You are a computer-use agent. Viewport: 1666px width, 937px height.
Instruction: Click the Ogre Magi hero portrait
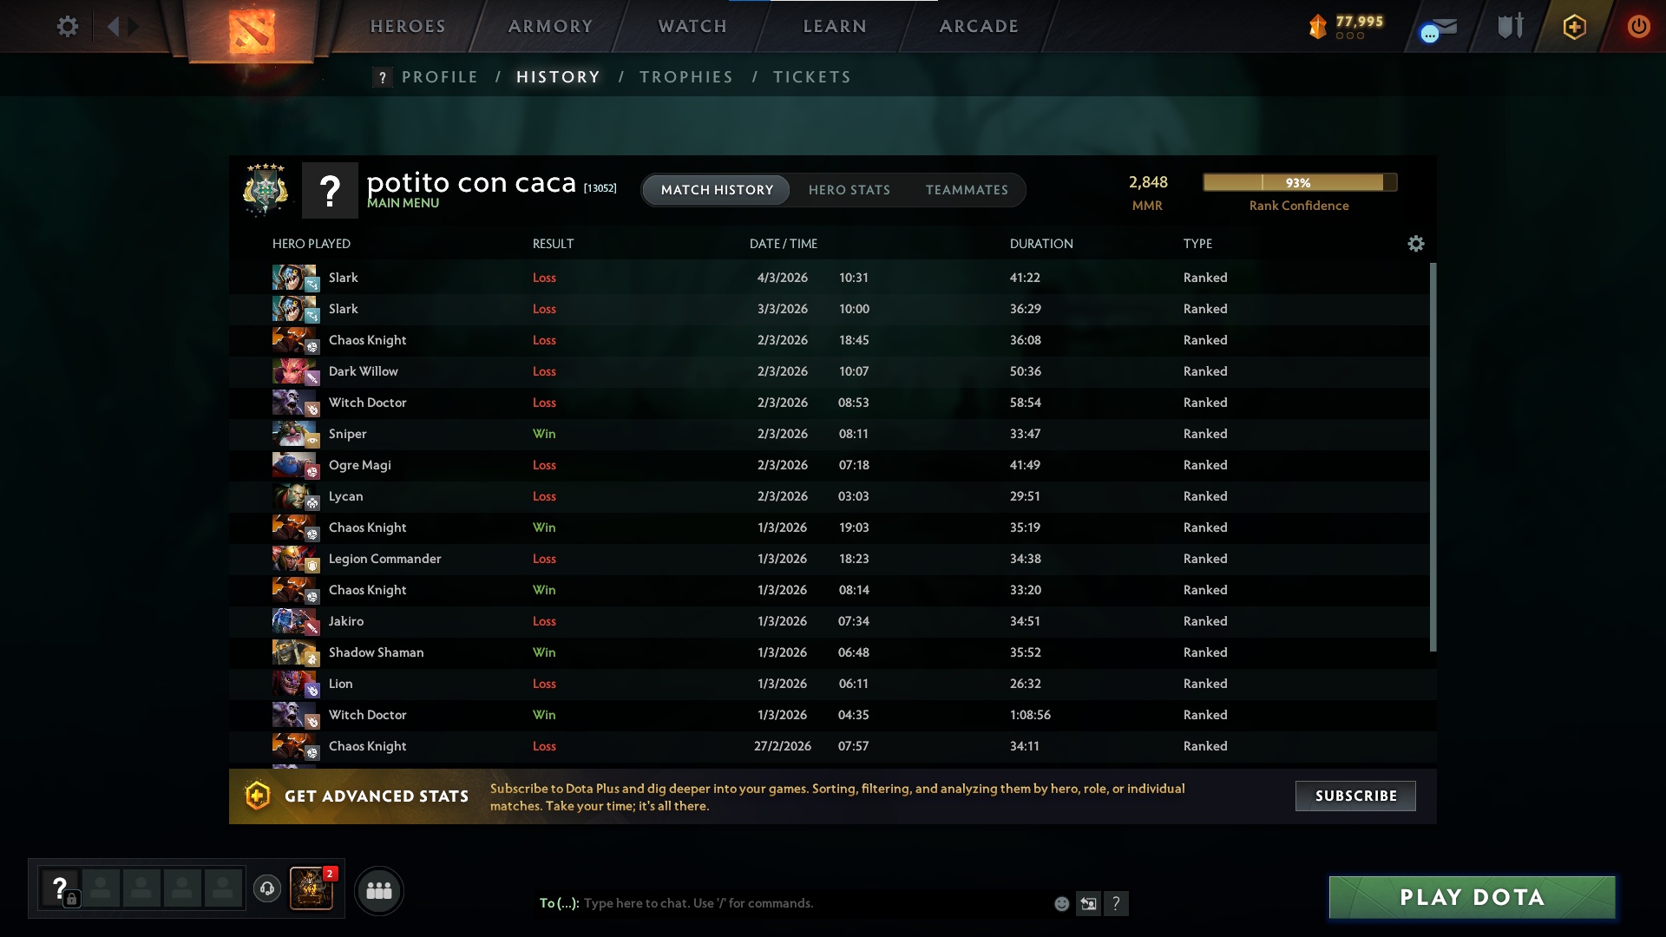pyautogui.click(x=294, y=465)
